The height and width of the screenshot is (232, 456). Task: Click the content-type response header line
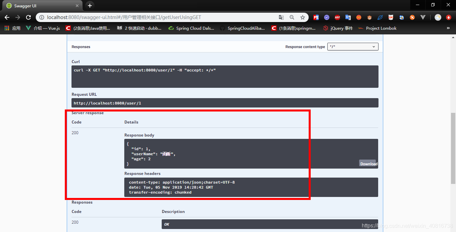182,182
